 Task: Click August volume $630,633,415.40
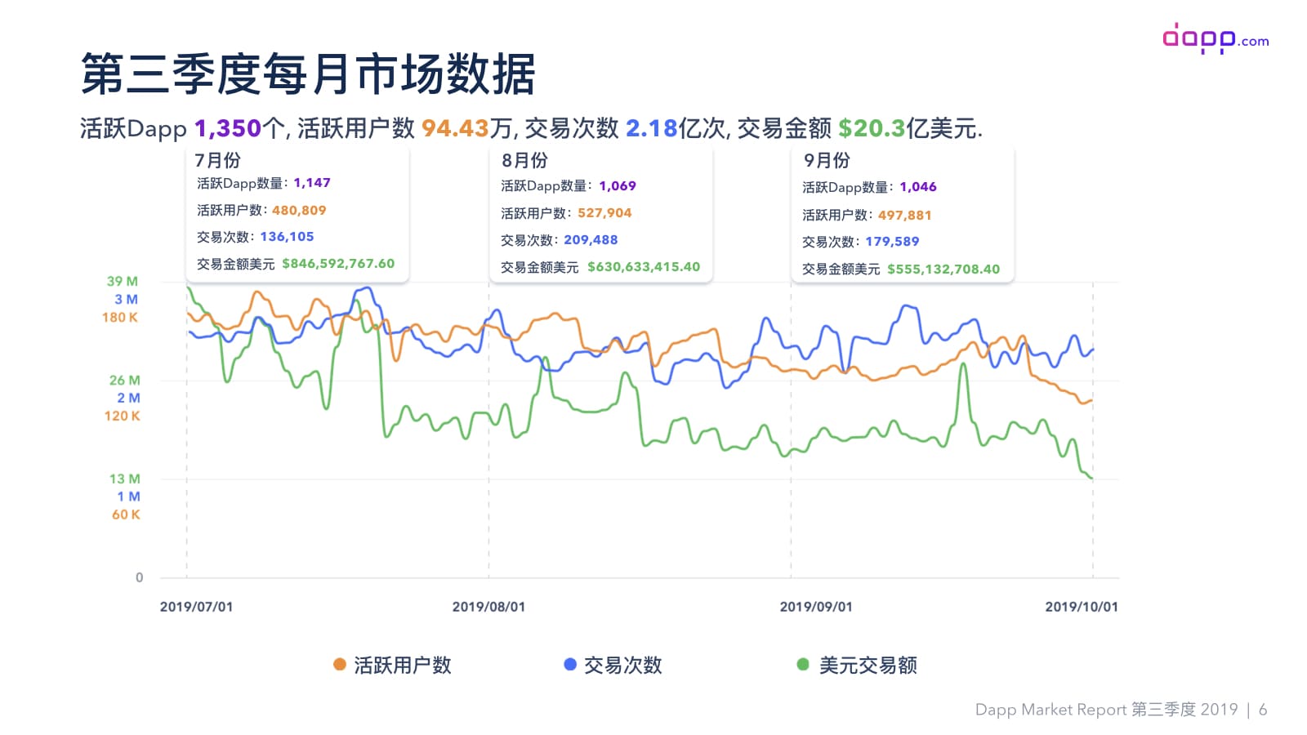tap(644, 267)
